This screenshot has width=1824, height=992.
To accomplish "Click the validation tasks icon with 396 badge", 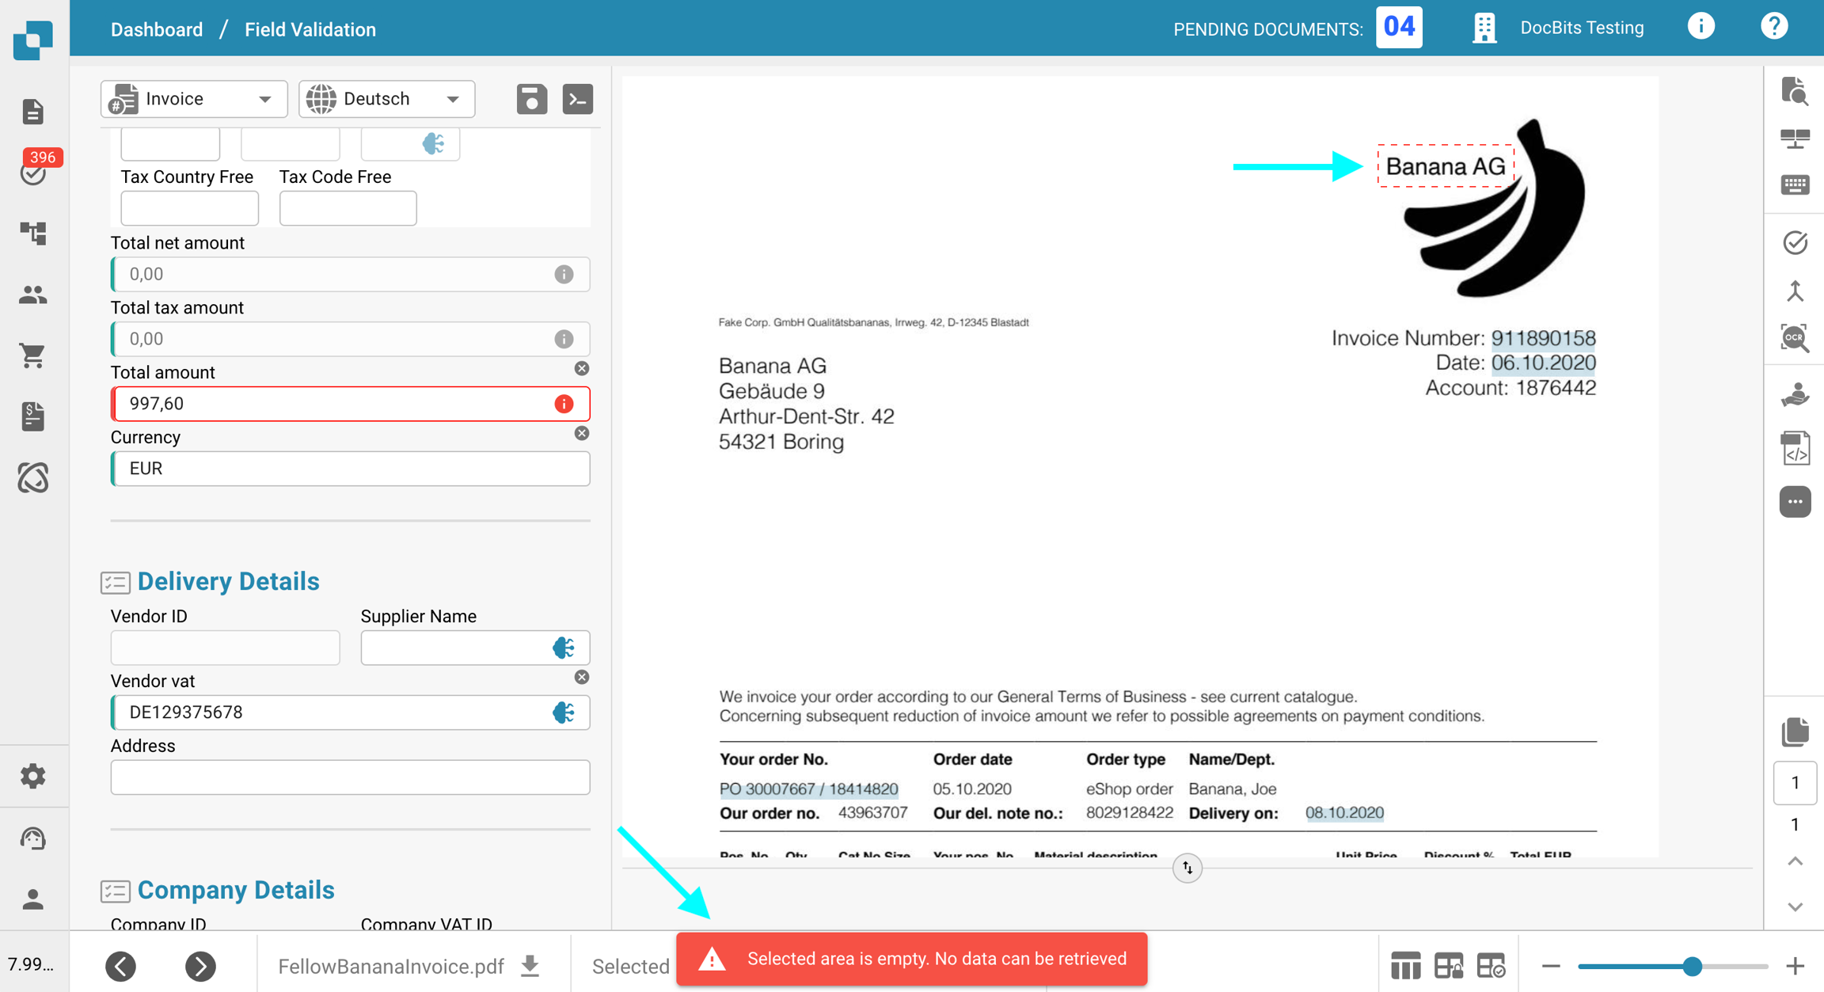I will pyautogui.click(x=33, y=172).
